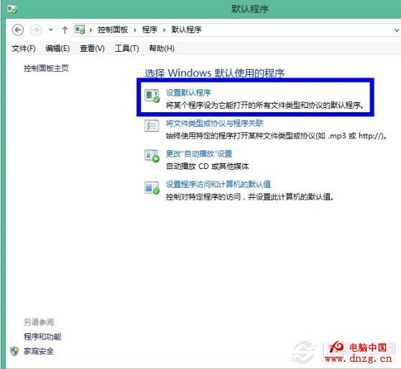Open the 家庭安全 link
This screenshot has height=369, width=401.
[x=39, y=351]
